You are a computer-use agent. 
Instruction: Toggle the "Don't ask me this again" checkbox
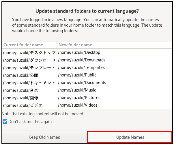pyautogui.click(x=5, y=122)
